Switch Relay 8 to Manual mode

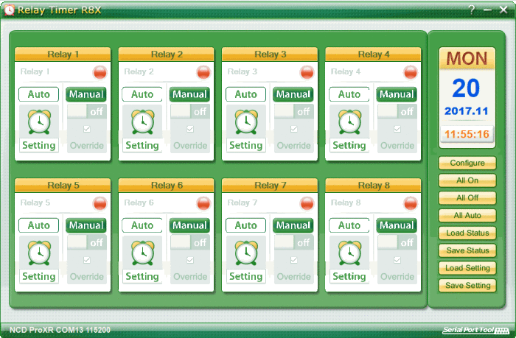tap(397, 225)
